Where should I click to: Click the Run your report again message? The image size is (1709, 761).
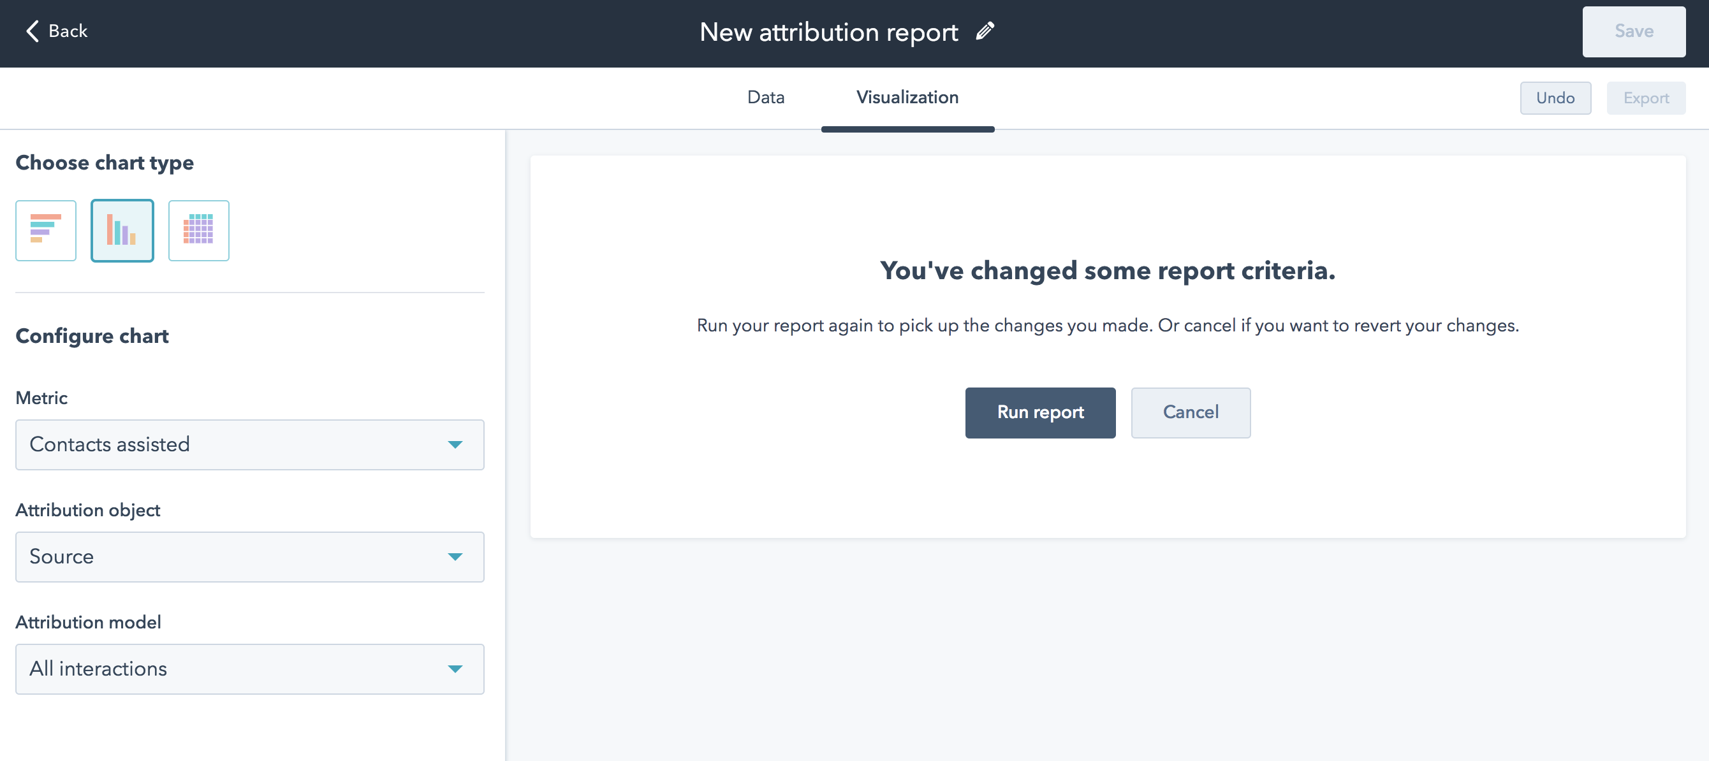tap(1107, 326)
